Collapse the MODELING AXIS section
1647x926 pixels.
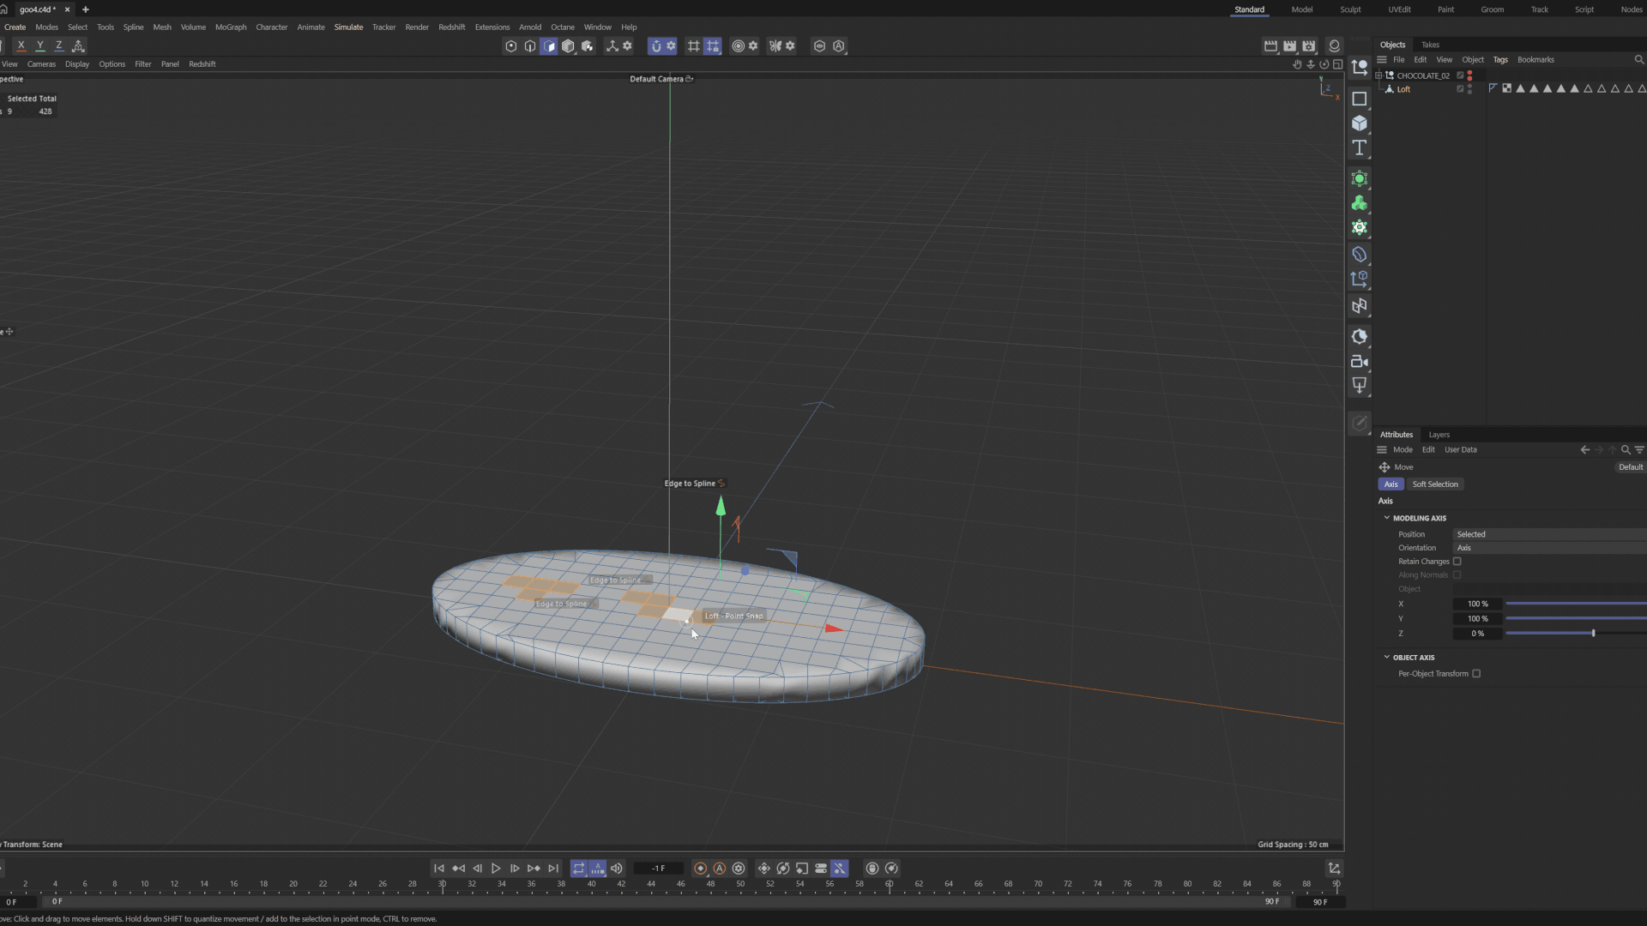1386,518
